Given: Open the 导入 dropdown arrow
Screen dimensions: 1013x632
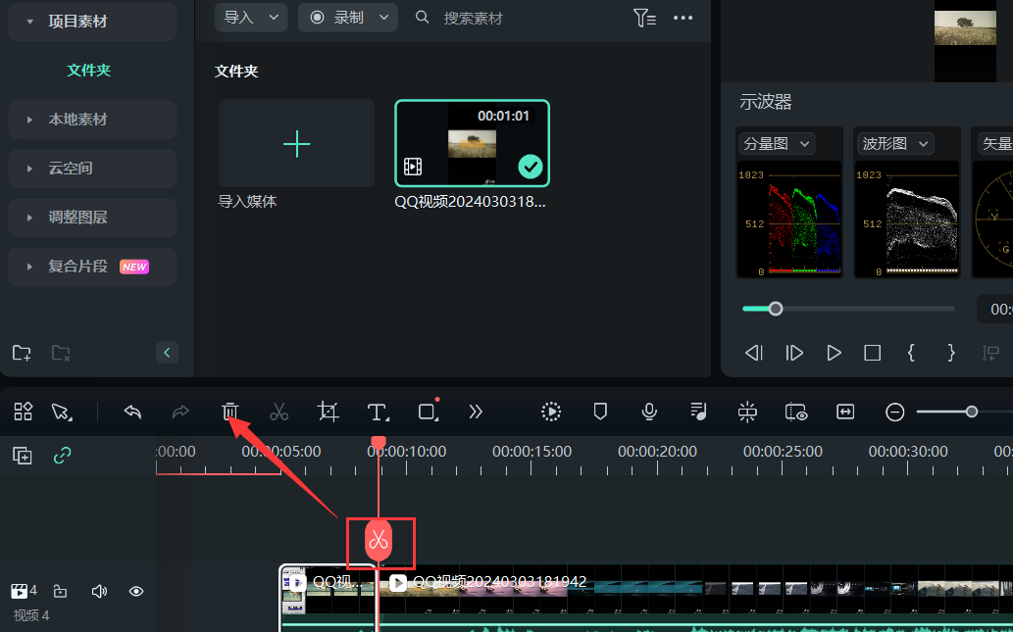Looking at the screenshot, I should pyautogui.click(x=274, y=18).
